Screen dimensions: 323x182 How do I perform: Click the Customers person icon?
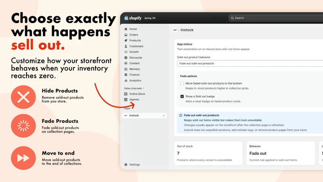pos(126,46)
